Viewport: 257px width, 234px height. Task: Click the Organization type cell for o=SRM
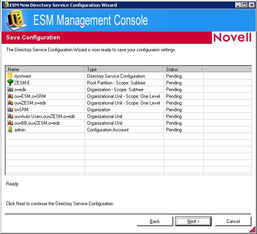(x=99, y=110)
